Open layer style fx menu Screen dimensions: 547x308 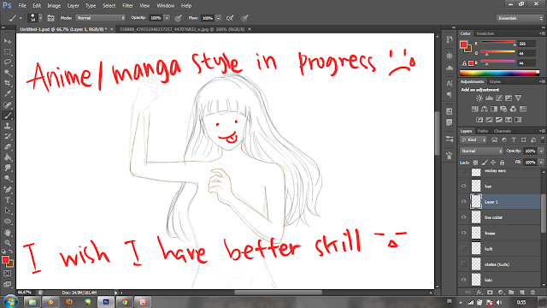point(479,293)
